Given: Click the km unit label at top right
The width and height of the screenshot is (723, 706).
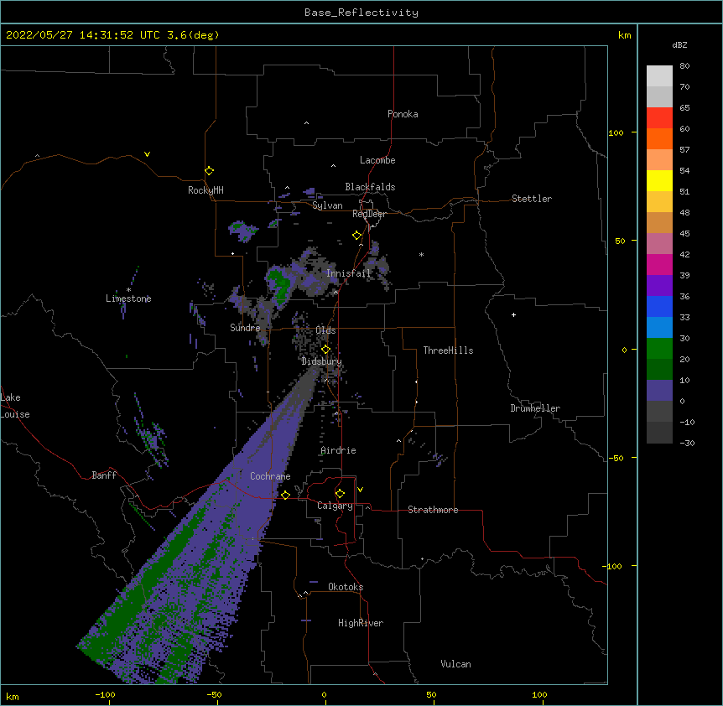Looking at the screenshot, I should 624,35.
